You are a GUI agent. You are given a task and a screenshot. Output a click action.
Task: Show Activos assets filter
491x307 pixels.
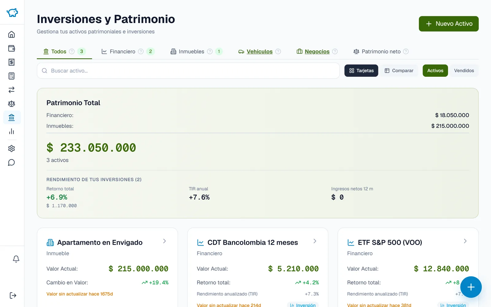pyautogui.click(x=435, y=71)
